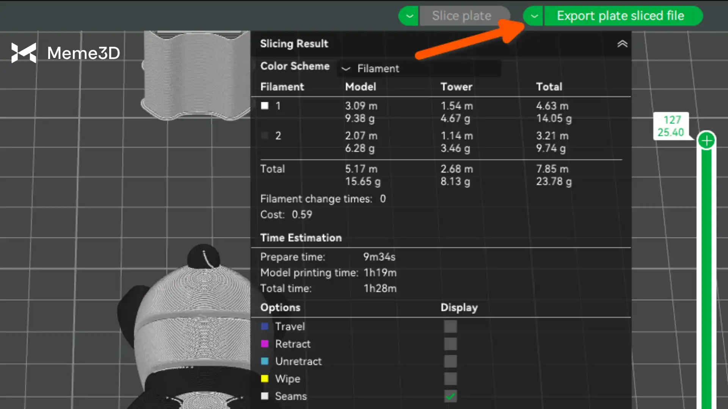Click the Slice plate button

[461, 16]
